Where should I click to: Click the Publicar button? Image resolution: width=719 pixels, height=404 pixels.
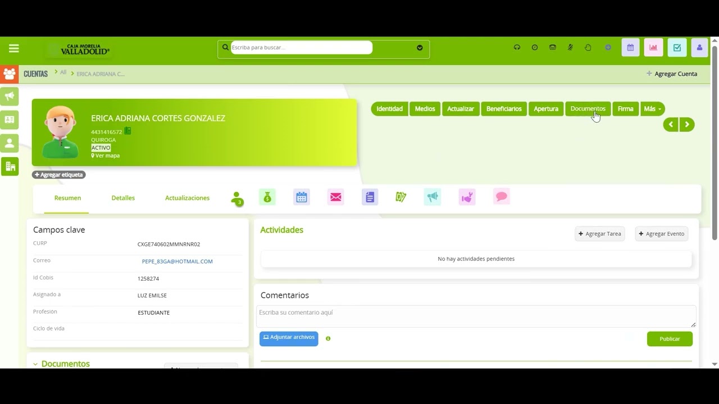670,339
